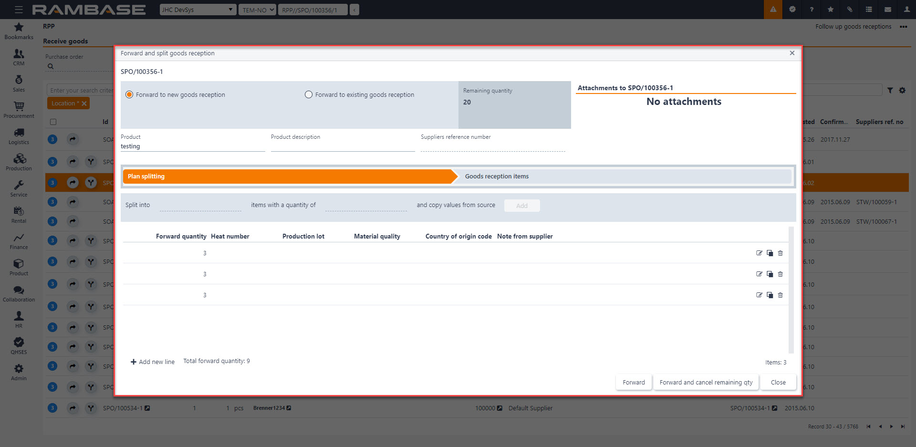Open the Procurement module in sidebar

click(x=19, y=110)
